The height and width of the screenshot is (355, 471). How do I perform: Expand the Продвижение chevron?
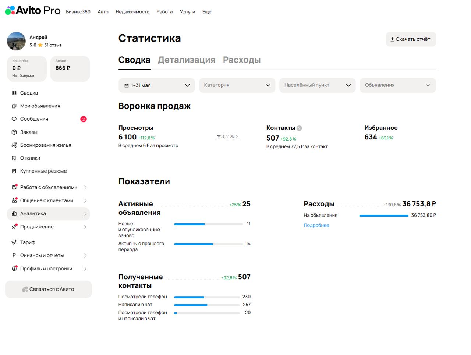point(85,227)
